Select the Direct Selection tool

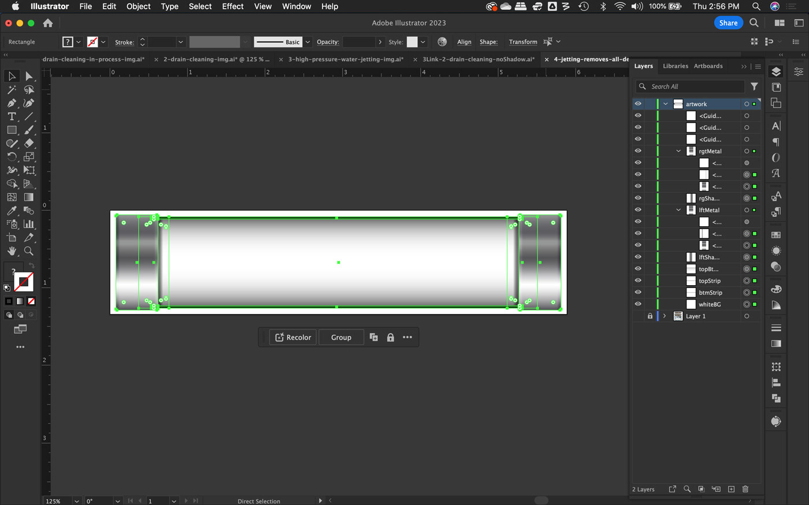pyautogui.click(x=29, y=76)
